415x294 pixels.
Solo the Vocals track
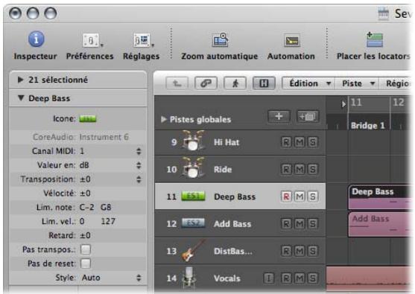pyautogui.click(x=313, y=278)
